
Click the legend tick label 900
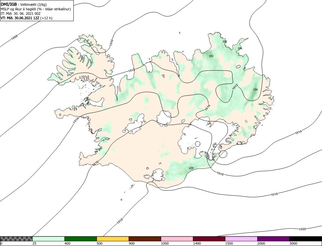pyautogui.click(x=132, y=243)
